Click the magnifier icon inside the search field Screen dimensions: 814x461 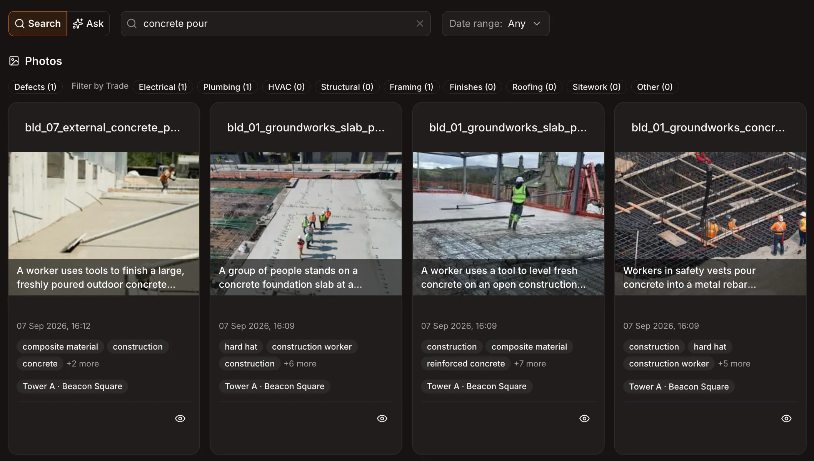[x=132, y=23]
